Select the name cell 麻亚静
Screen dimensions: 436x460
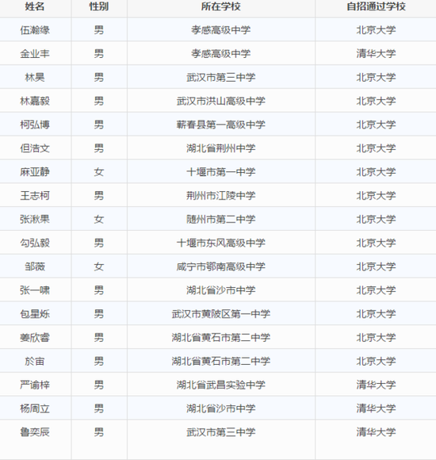35,172
